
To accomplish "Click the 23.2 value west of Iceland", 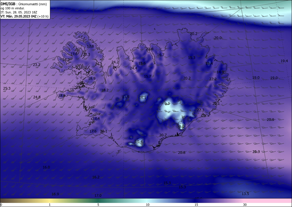I will coord(36,65).
